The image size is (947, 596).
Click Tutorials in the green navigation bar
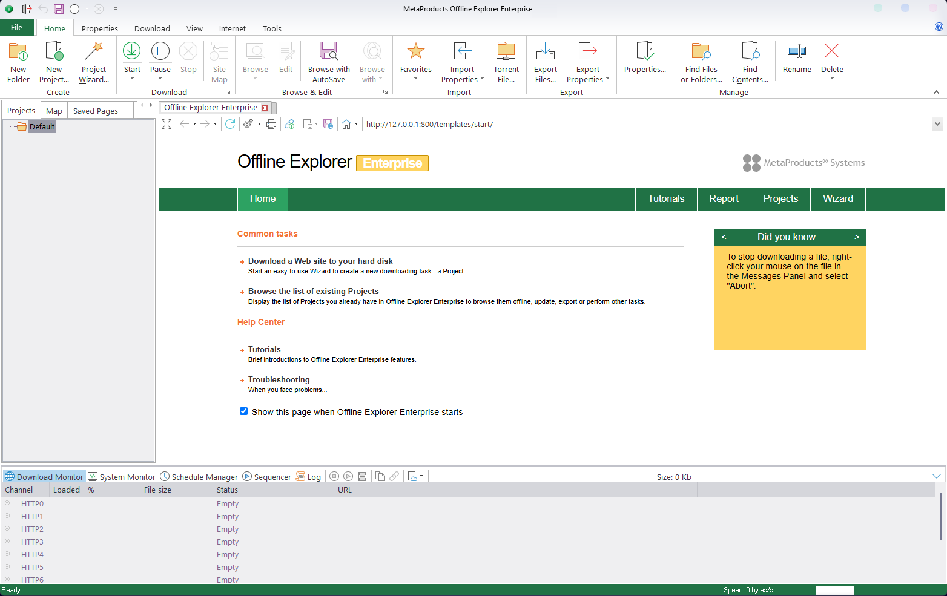666,199
